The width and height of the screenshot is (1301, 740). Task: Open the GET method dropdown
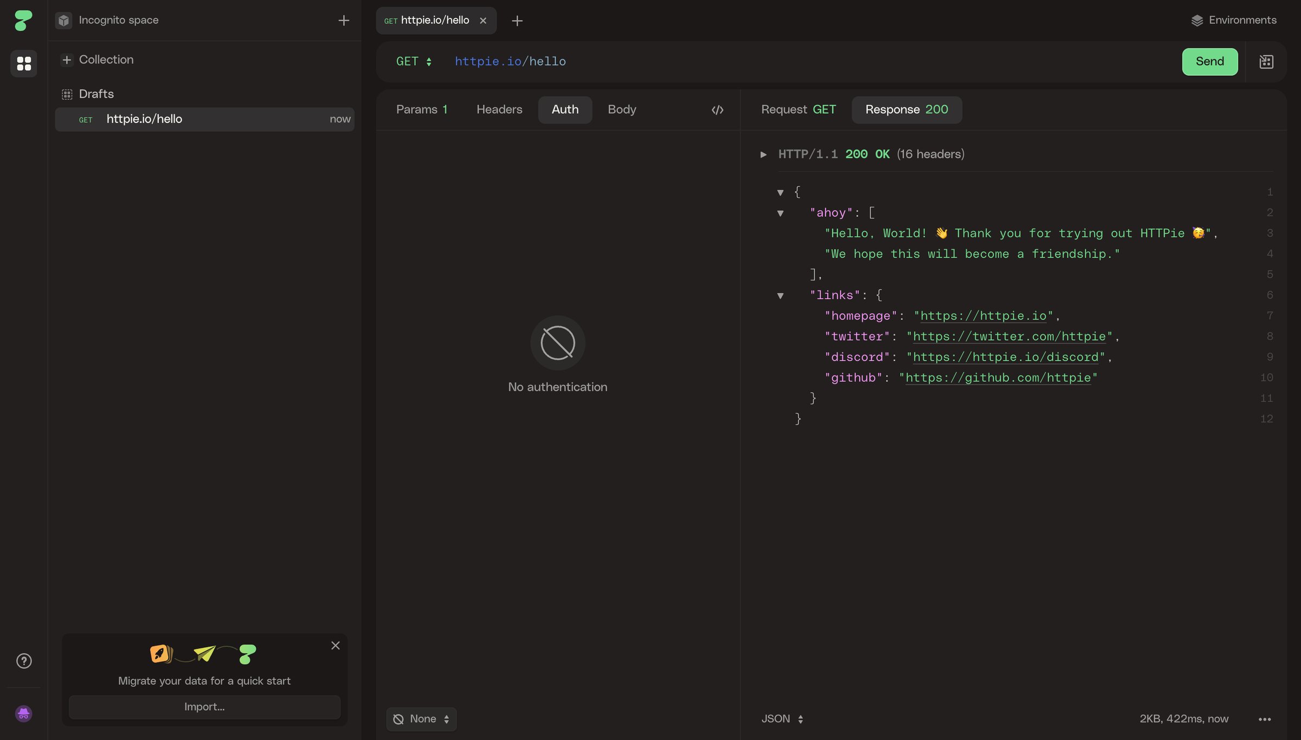pos(414,62)
